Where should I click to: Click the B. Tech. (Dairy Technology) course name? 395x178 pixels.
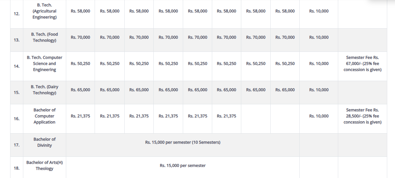[x=45, y=90]
